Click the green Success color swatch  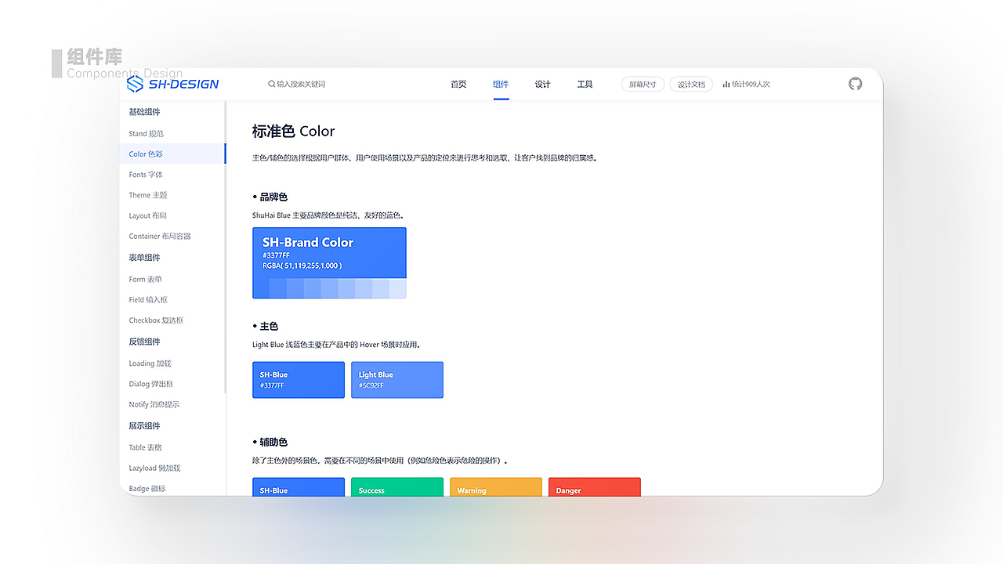tap(396, 489)
